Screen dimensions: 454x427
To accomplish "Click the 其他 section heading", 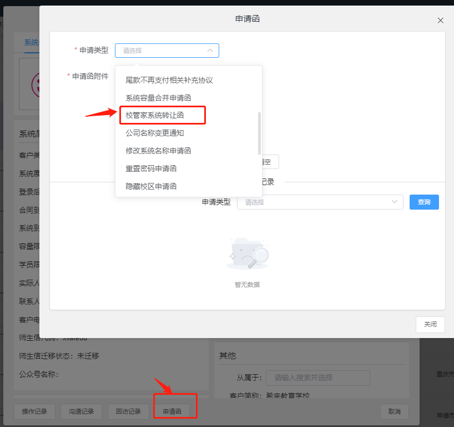I will pos(228,355).
